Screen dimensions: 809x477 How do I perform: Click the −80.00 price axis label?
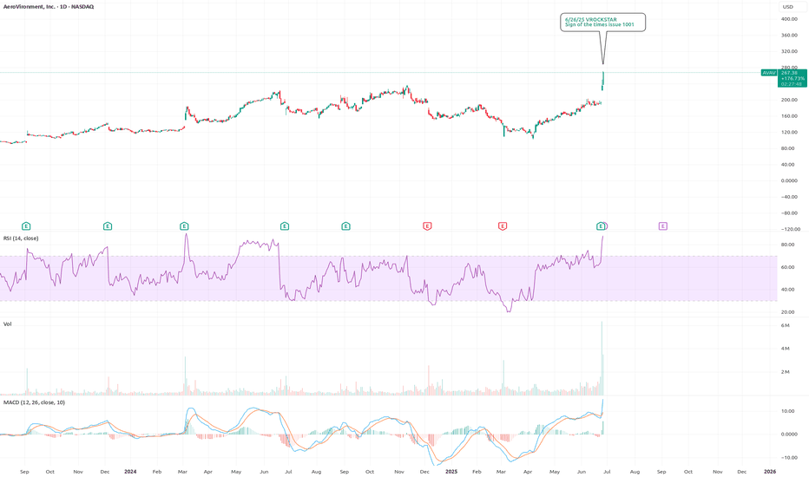[x=789, y=213]
